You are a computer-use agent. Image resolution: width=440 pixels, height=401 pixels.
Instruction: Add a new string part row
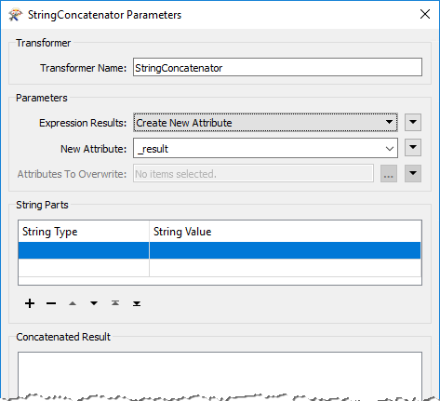point(30,303)
